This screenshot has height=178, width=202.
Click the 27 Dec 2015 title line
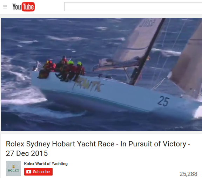27,153
